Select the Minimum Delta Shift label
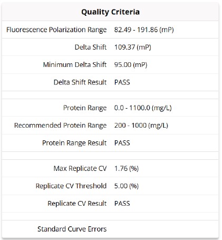This screenshot has width=222, height=240. point(75,64)
